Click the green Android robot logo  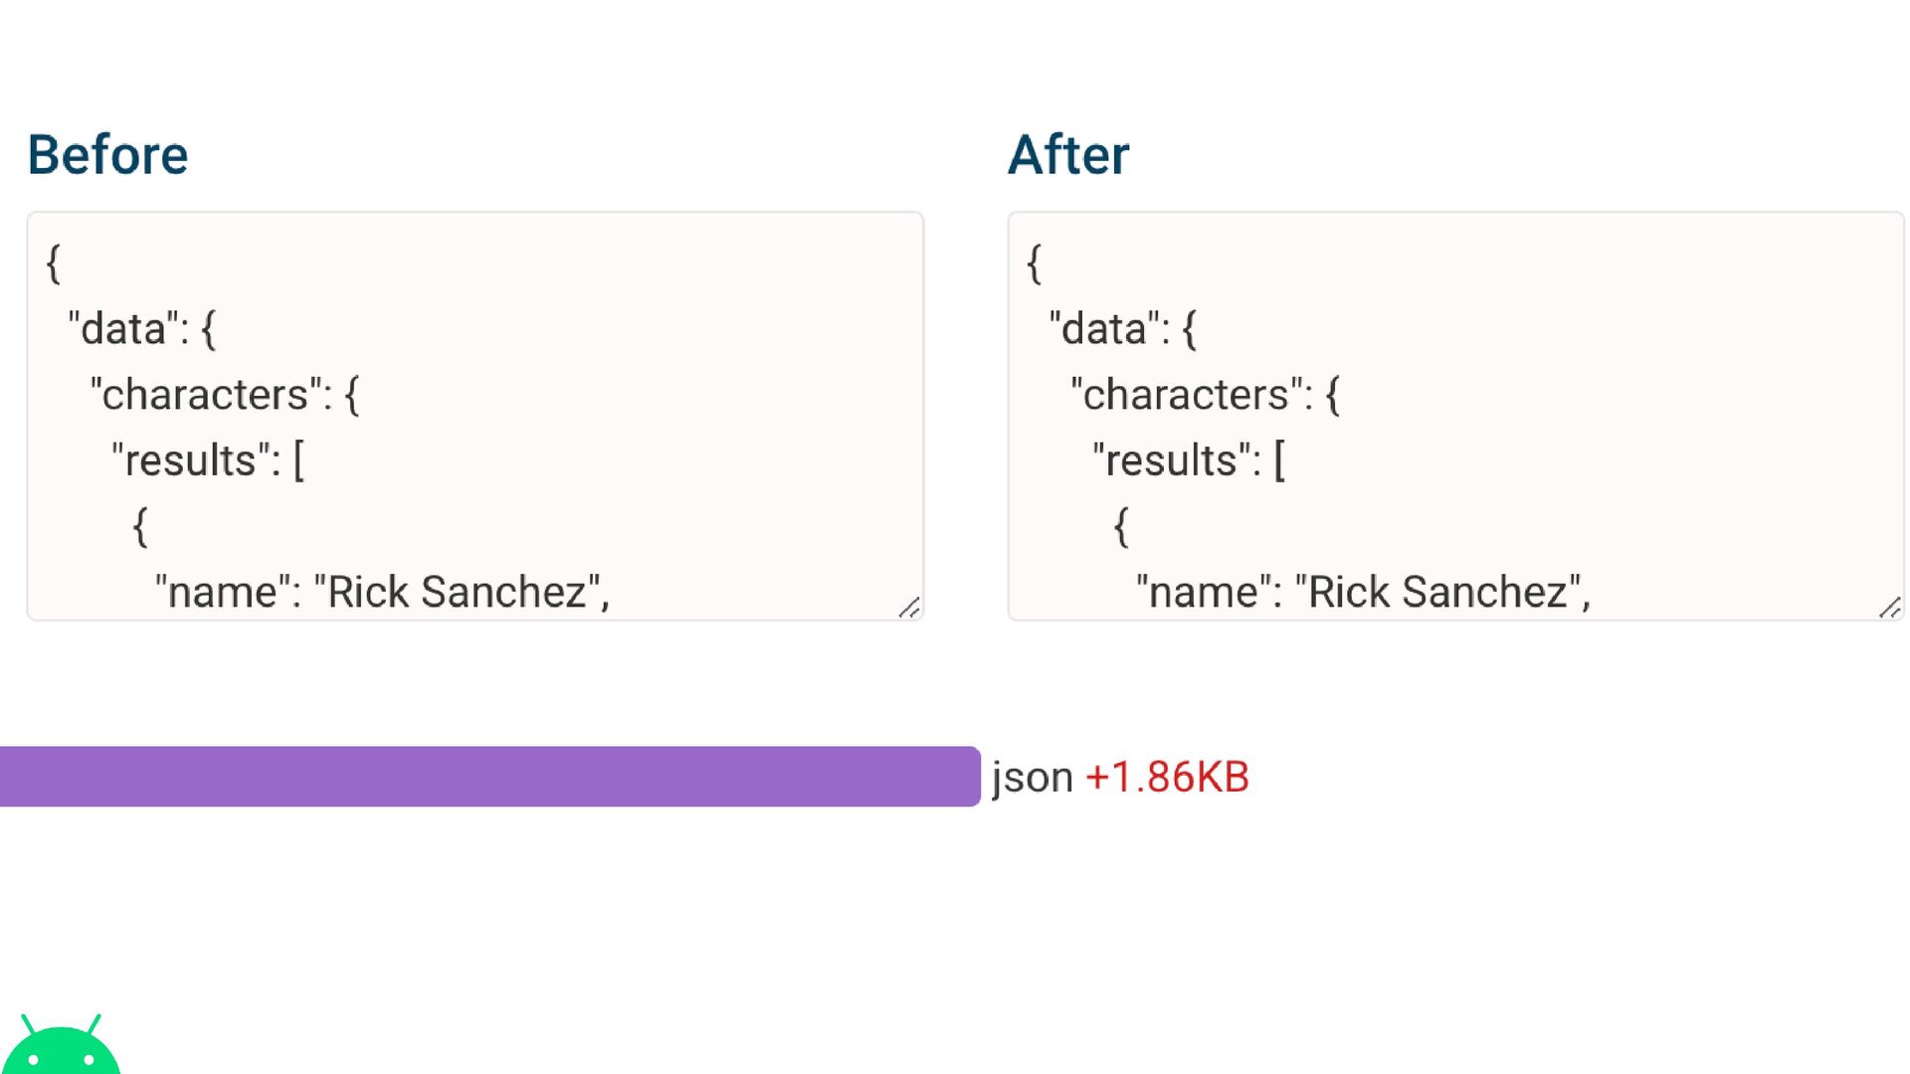click(62, 1046)
